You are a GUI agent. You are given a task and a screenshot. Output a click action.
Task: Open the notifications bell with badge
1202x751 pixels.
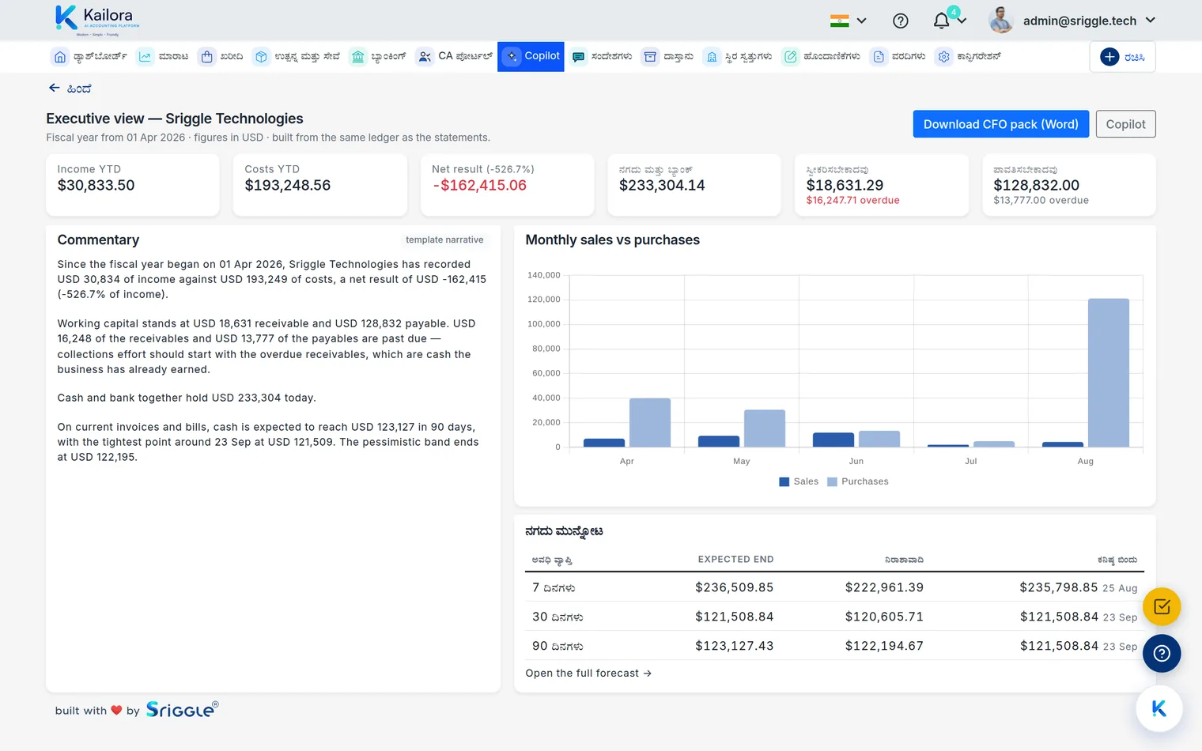click(x=942, y=21)
